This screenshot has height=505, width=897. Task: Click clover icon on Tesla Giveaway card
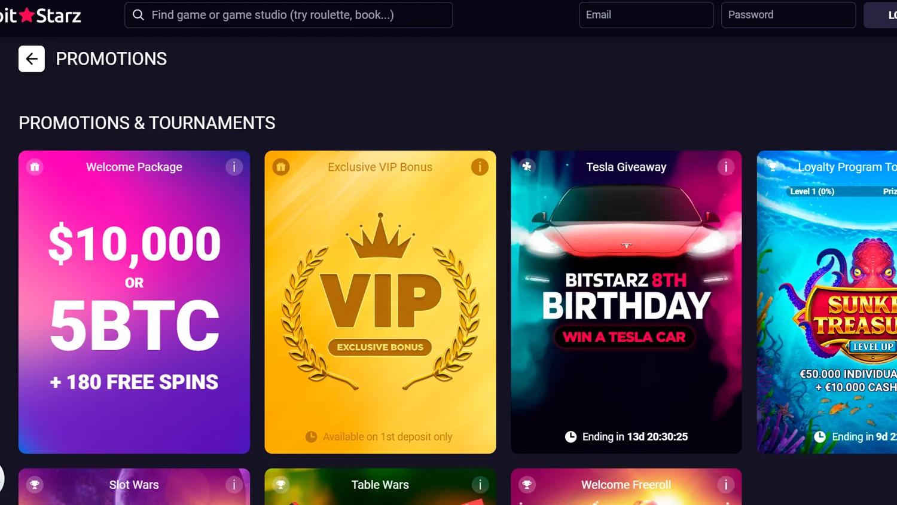[x=527, y=167]
